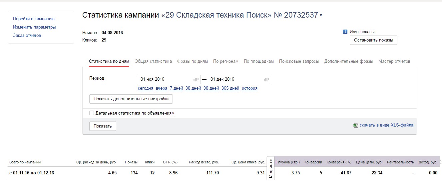Click the start date value 04.08.2016
This screenshot has width=442, height=181.
point(112,33)
